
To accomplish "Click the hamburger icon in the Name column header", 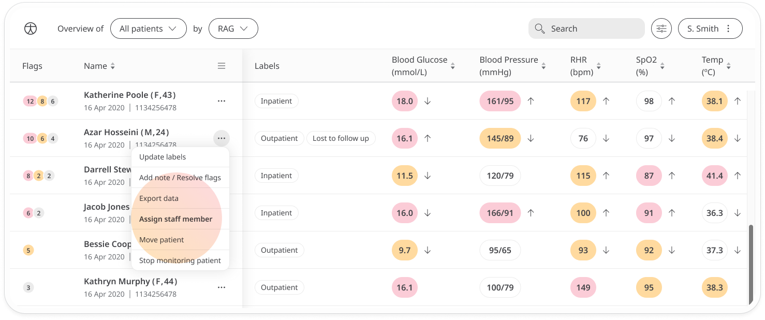I will click(222, 66).
